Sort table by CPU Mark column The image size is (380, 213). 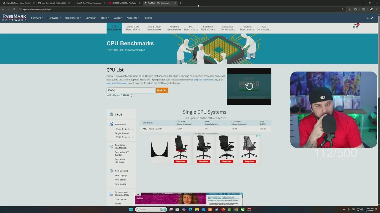coord(184,123)
